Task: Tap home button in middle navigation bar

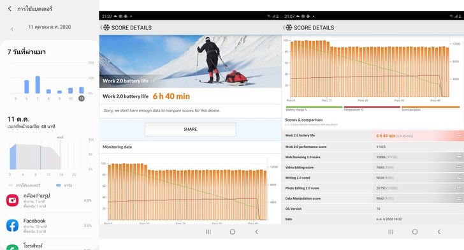Action: pos(233,232)
